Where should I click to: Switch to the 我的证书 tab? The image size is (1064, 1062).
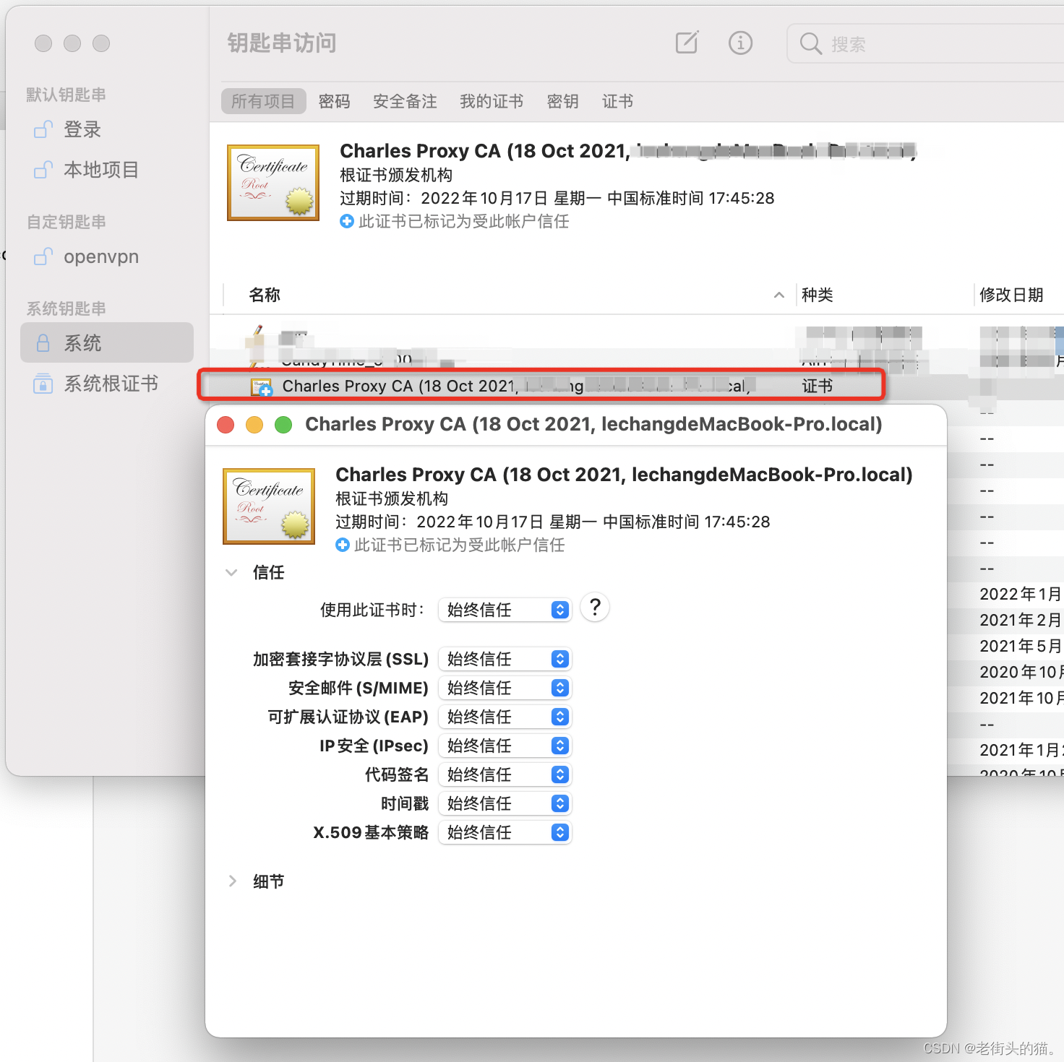(492, 101)
